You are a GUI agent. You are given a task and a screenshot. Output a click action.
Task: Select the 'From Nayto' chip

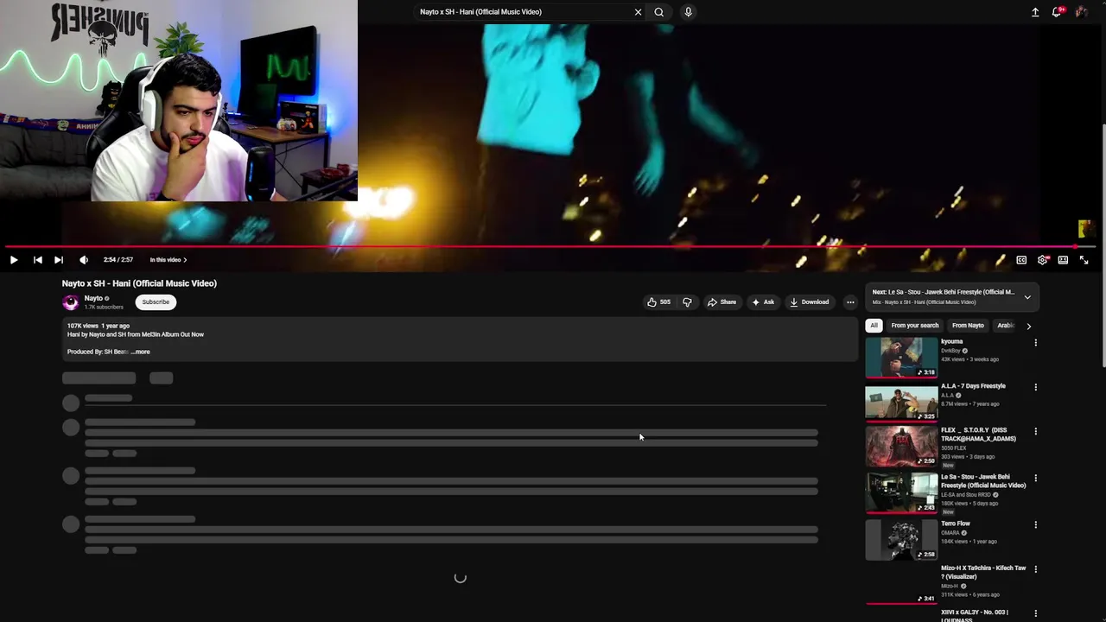point(968,326)
